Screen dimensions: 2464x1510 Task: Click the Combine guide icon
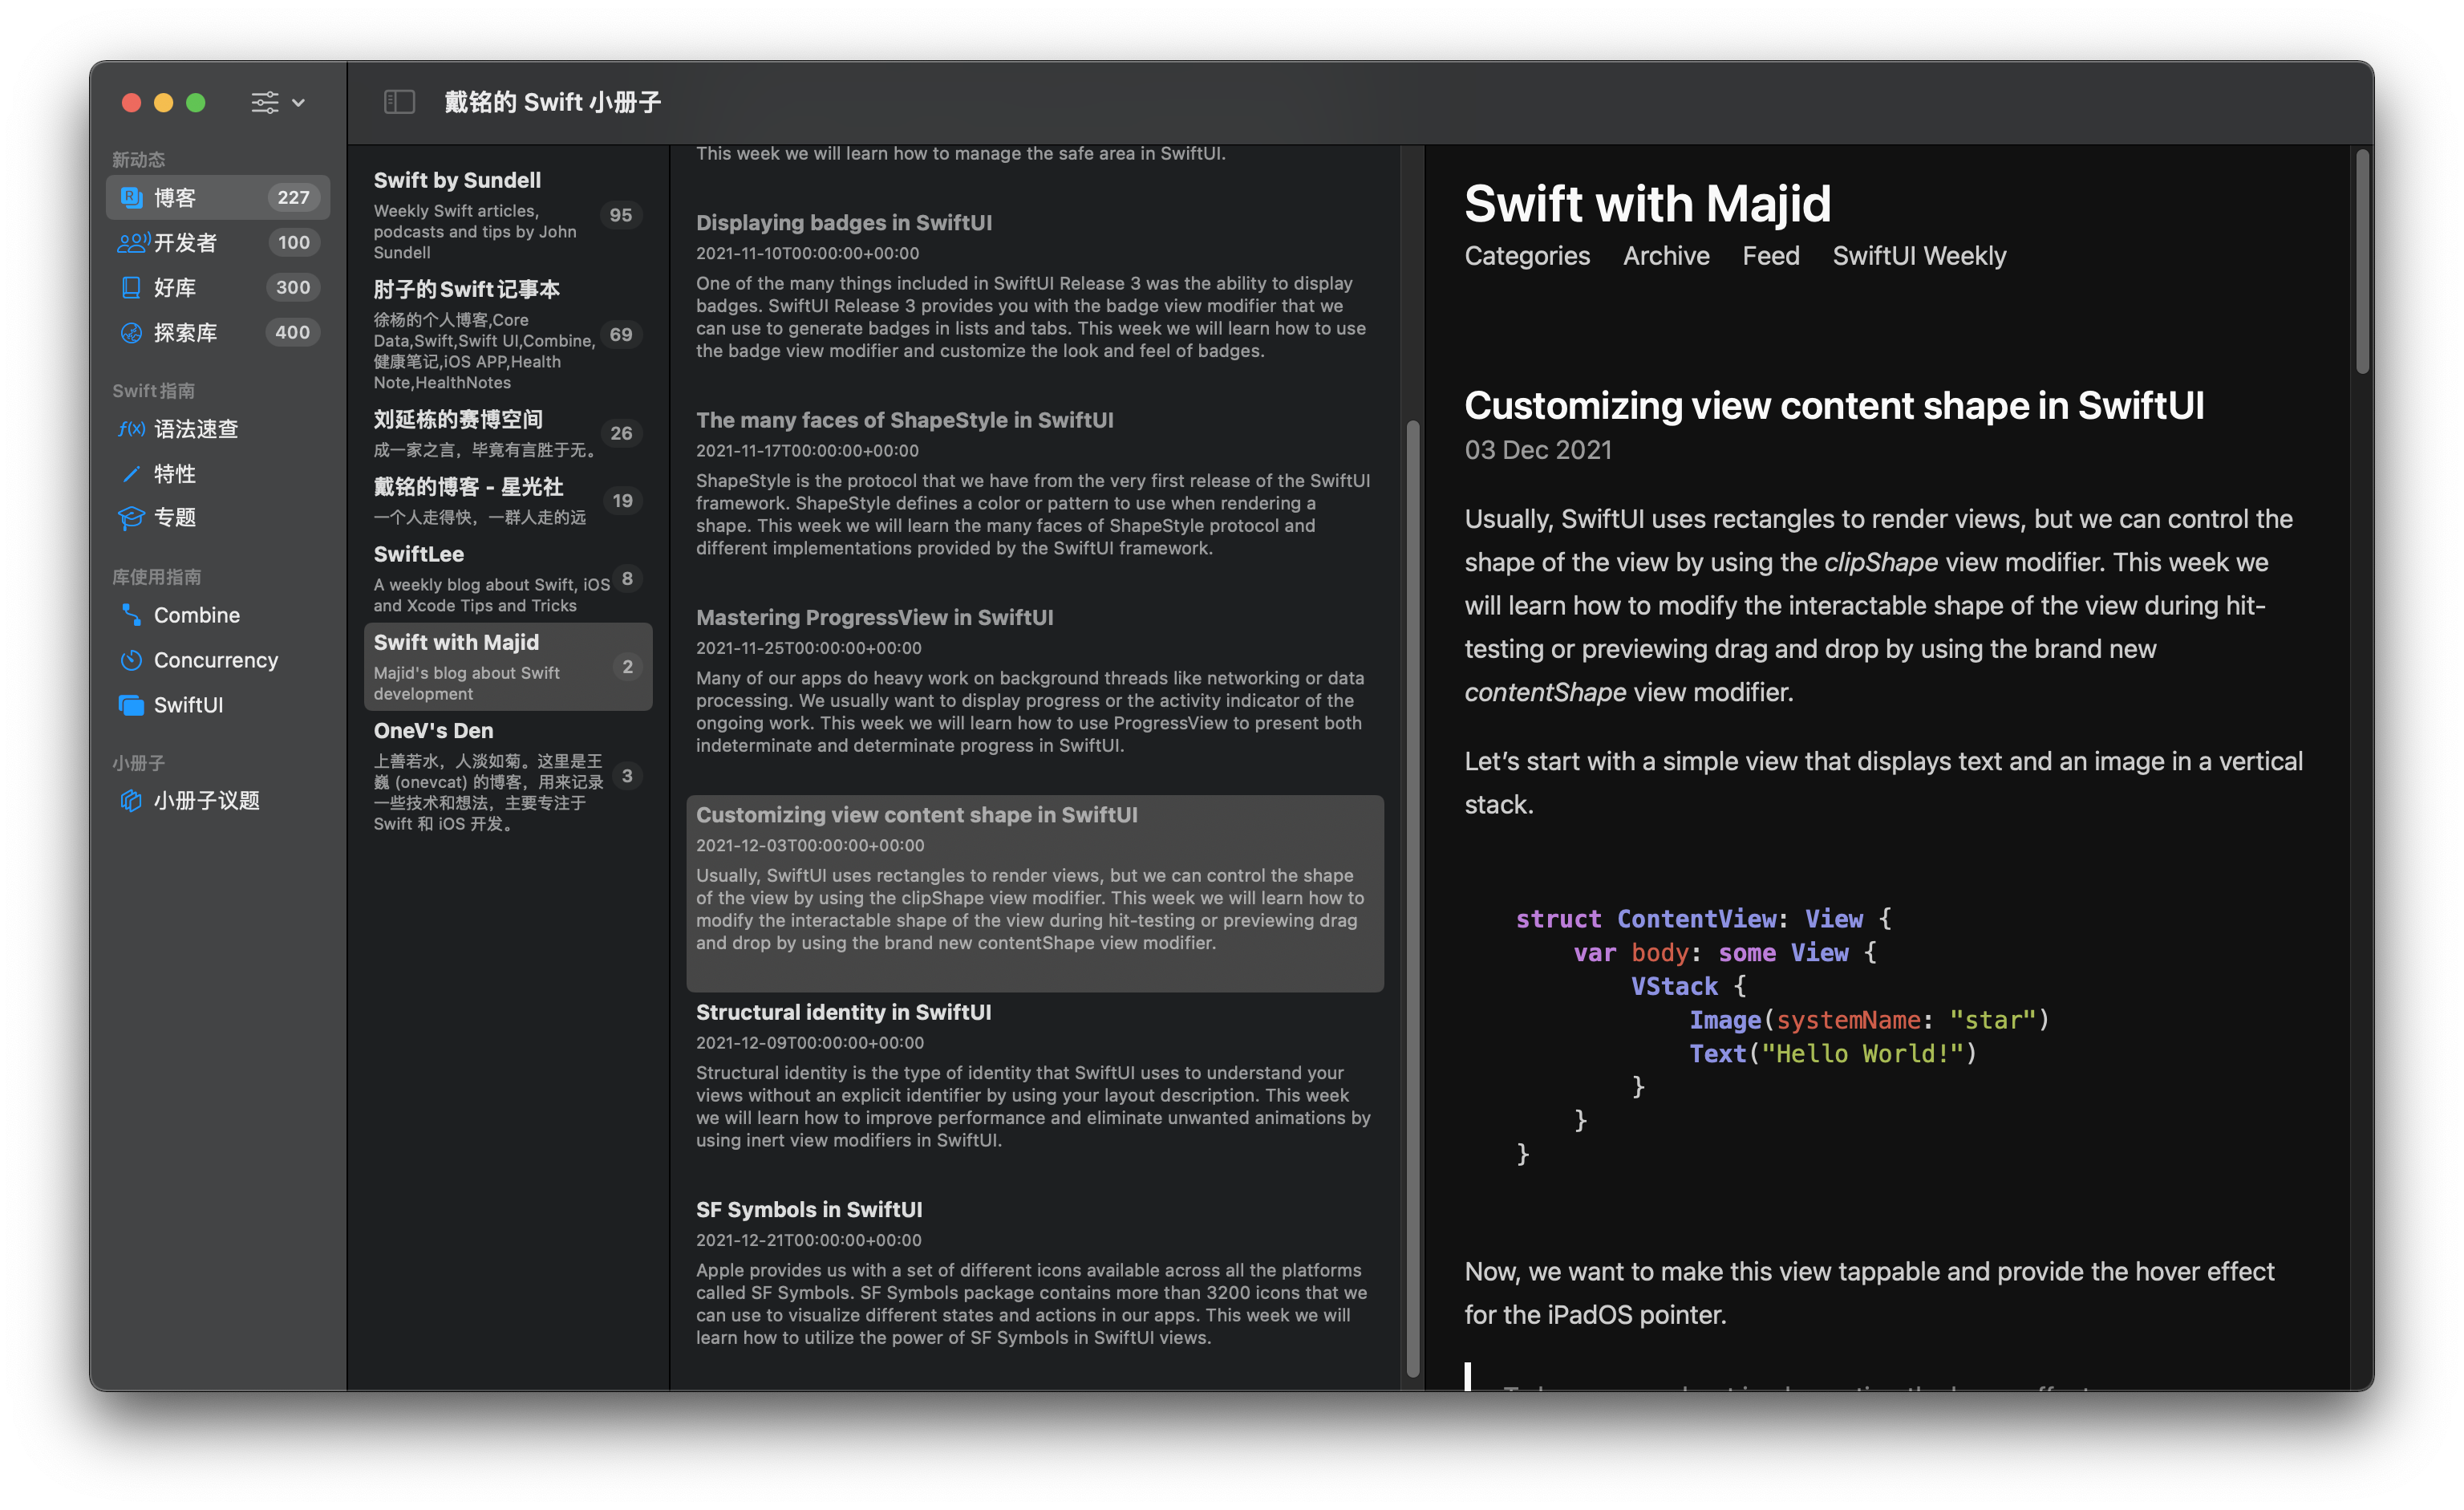pyautogui.click(x=131, y=615)
